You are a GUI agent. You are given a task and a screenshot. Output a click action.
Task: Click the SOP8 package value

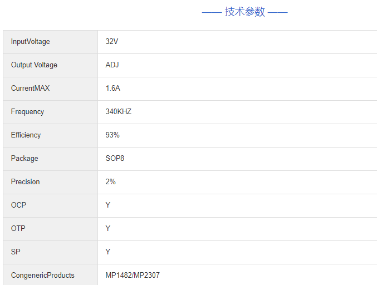[x=115, y=159]
